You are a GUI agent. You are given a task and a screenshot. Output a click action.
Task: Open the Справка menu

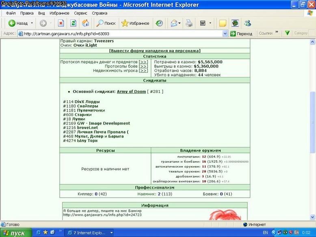[100, 13]
